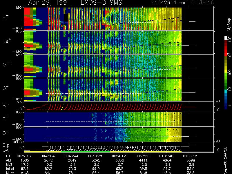This screenshot has width=232, height=174.
Task: Click the green segment of the QA bar
Action: [86, 152]
